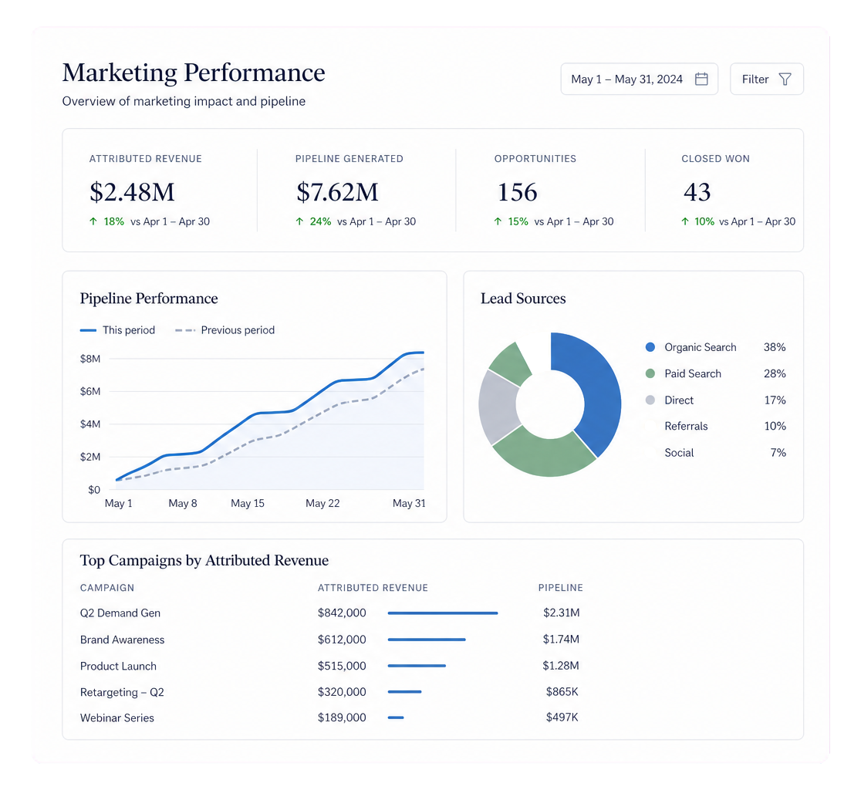The height and width of the screenshot is (790, 861).
Task: Sort by the Pipeline column header
Action: pyautogui.click(x=561, y=587)
